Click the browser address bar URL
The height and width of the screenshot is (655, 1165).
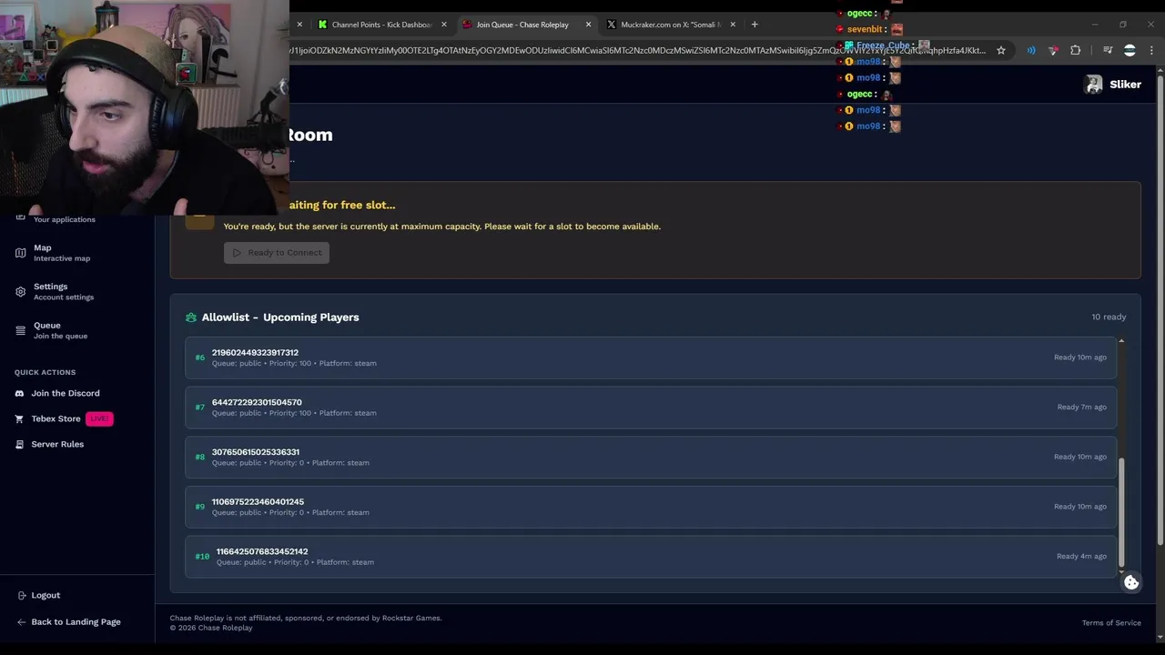click(x=637, y=51)
